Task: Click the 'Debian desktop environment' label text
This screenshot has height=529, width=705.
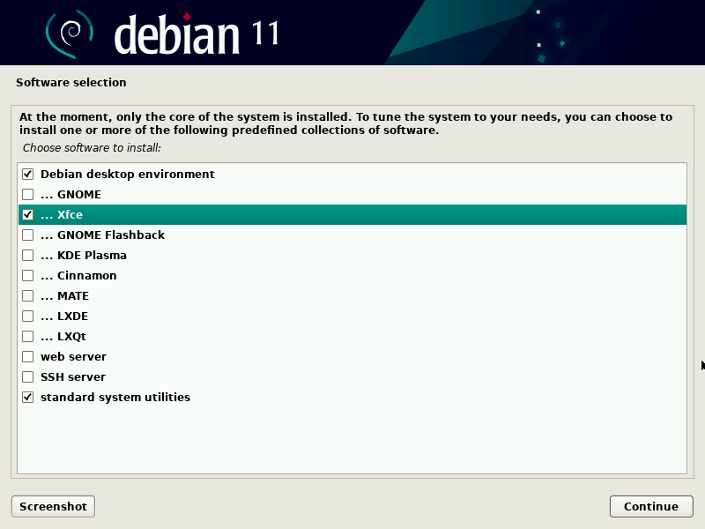Action: (128, 174)
